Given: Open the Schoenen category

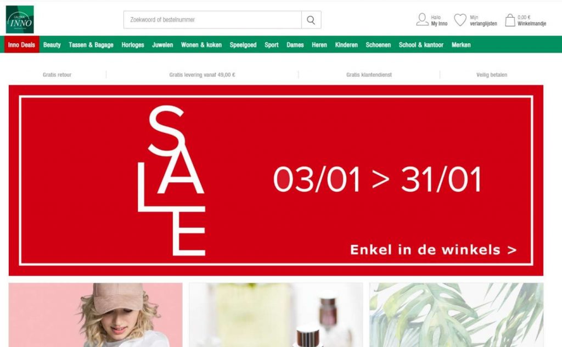Looking at the screenshot, I should click(378, 45).
